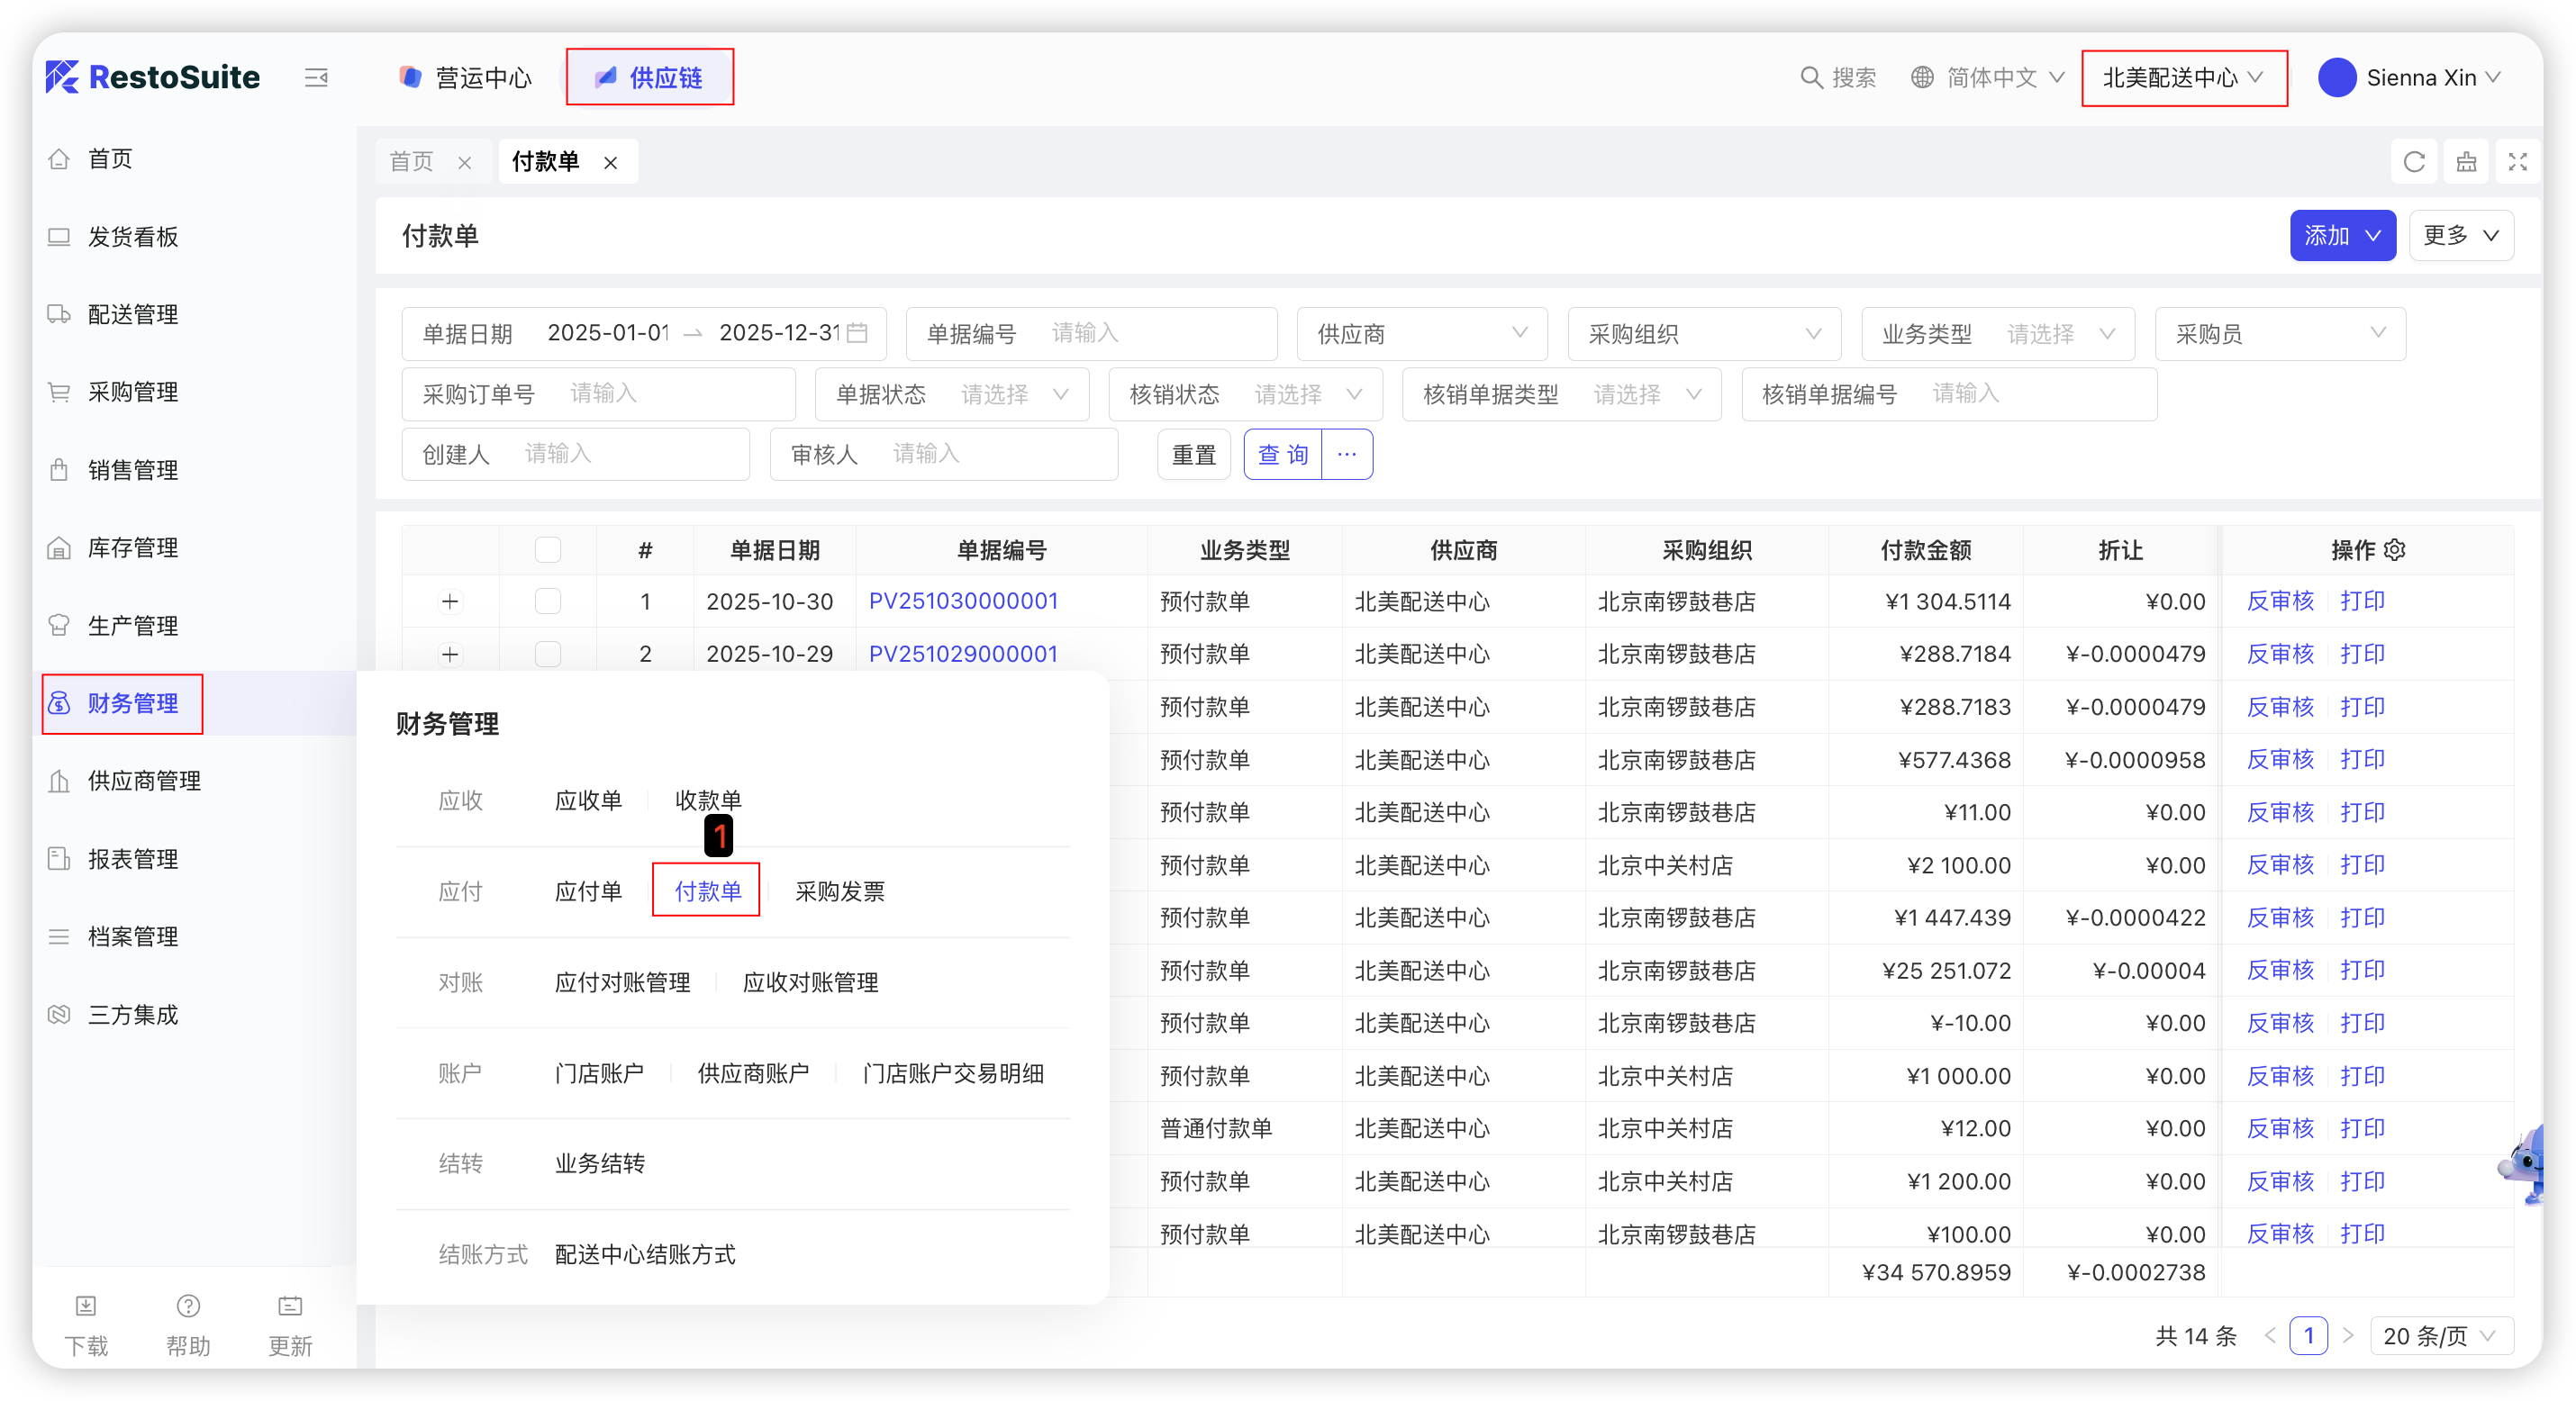Switch to the 首页 tab

coord(412,162)
